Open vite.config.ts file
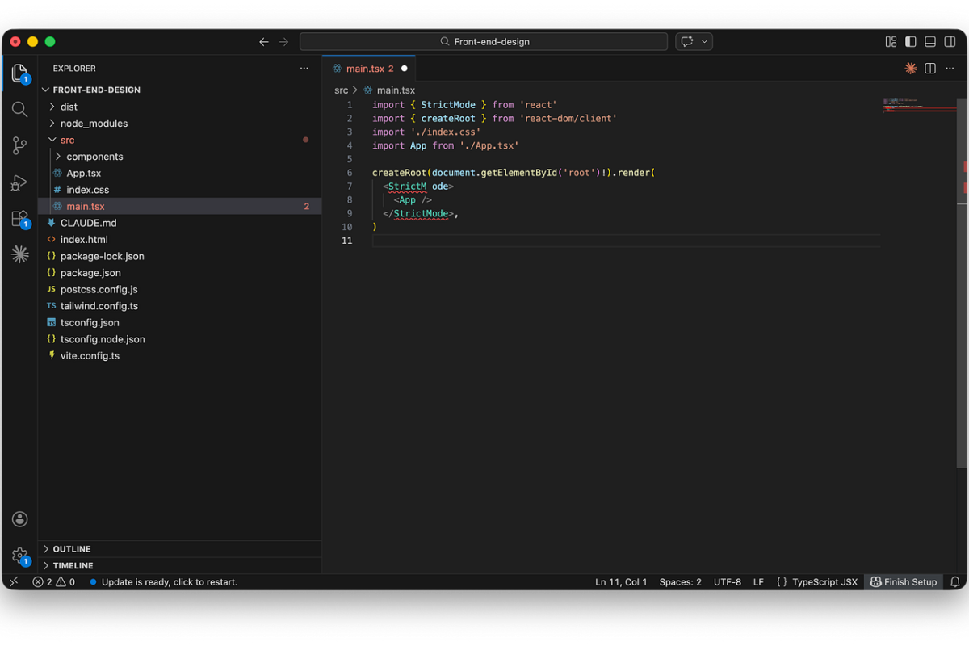The height and width of the screenshot is (646, 969). pyautogui.click(x=90, y=355)
